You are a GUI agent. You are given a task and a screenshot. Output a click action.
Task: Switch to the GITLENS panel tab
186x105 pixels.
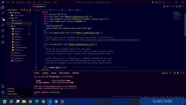click(53, 73)
